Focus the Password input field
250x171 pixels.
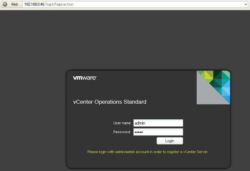(x=158, y=132)
